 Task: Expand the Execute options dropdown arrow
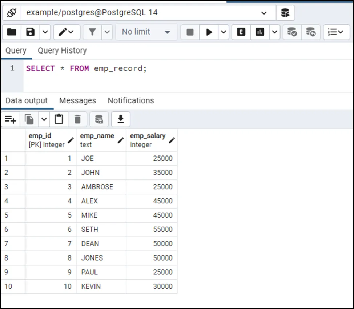224,32
